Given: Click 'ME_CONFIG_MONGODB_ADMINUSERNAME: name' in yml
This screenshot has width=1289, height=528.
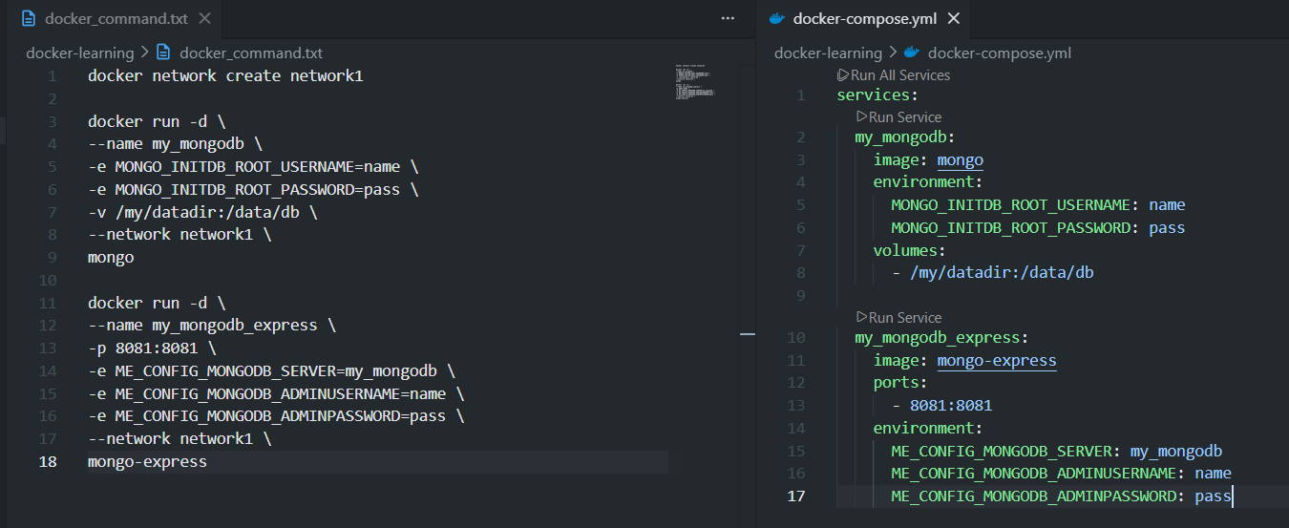Looking at the screenshot, I should tap(1062, 474).
